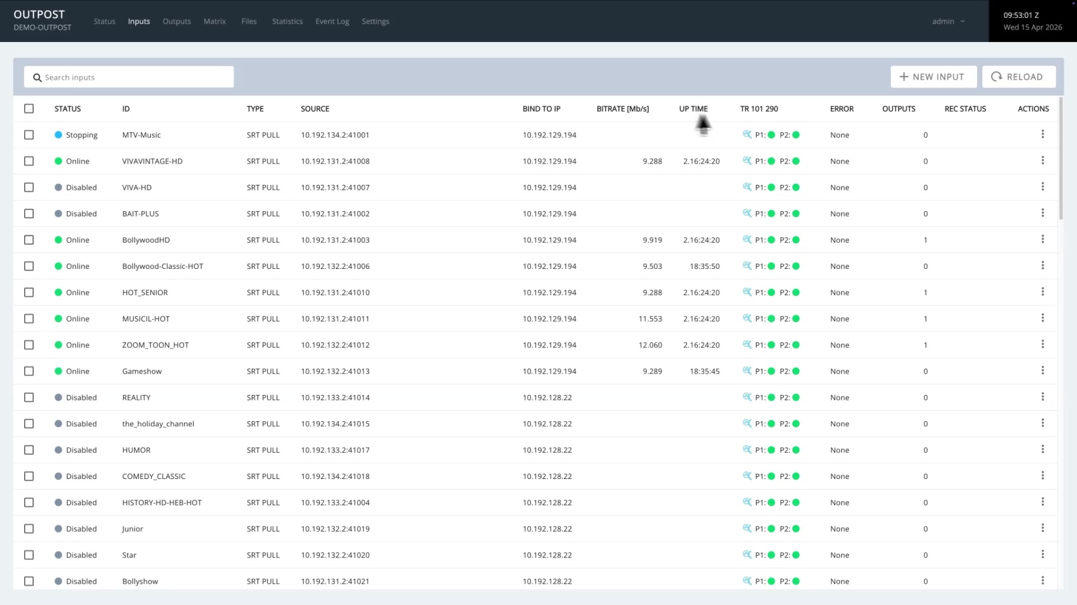Viewport: 1077px width, 605px height.
Task: Open actions menu for MUSICIL-HOT row
Action: coord(1043,318)
